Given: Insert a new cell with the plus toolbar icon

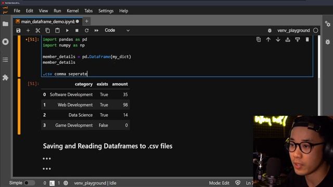Looking at the screenshot, I should [28, 31].
